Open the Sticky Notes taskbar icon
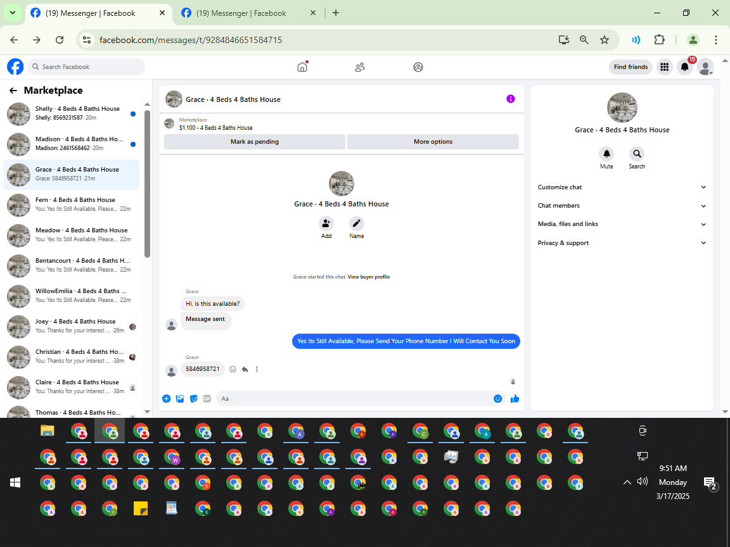Viewport: 730px width, 547px height. tap(141, 508)
